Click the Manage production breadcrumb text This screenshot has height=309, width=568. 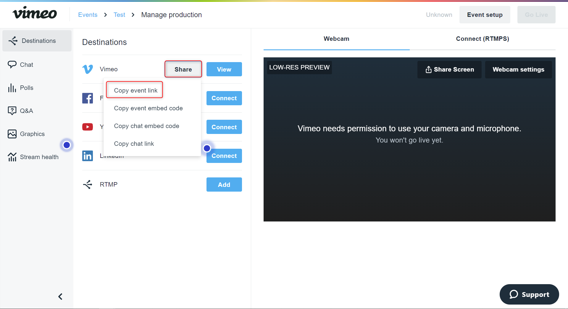click(171, 15)
